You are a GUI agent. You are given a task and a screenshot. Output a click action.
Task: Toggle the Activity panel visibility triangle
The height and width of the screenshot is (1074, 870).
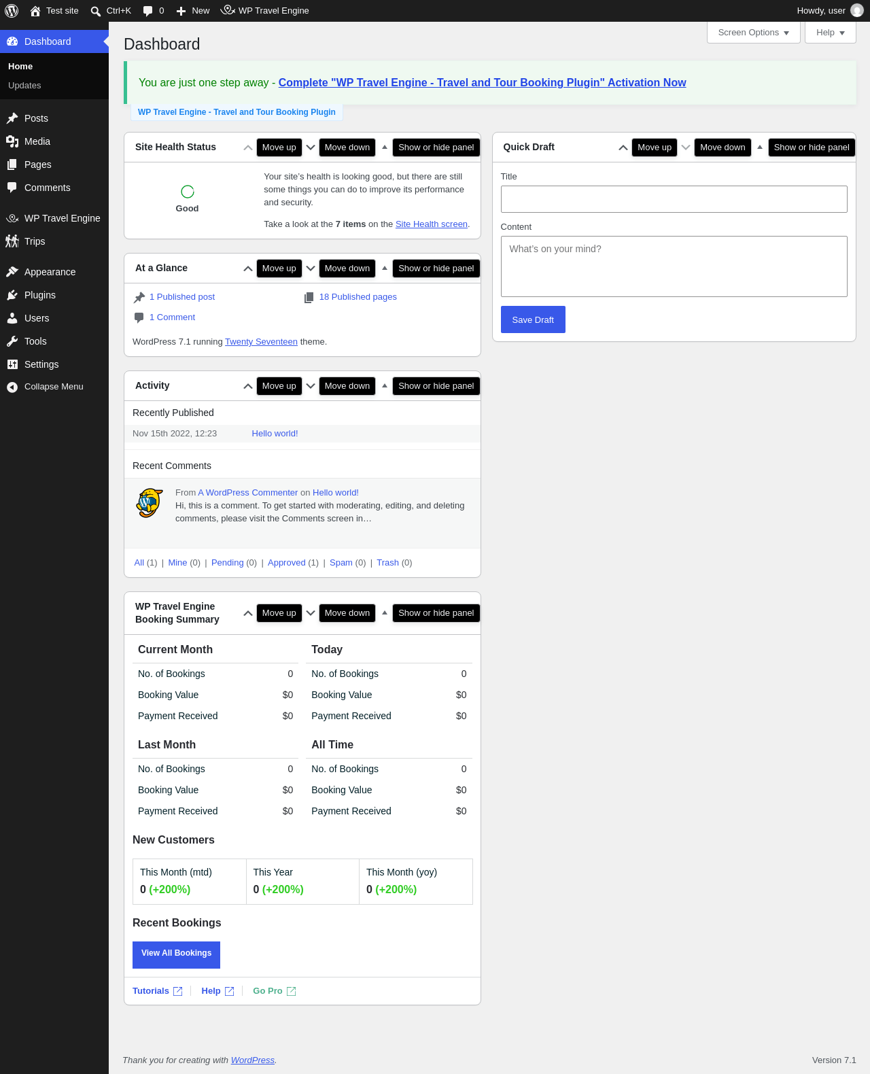coord(385,385)
